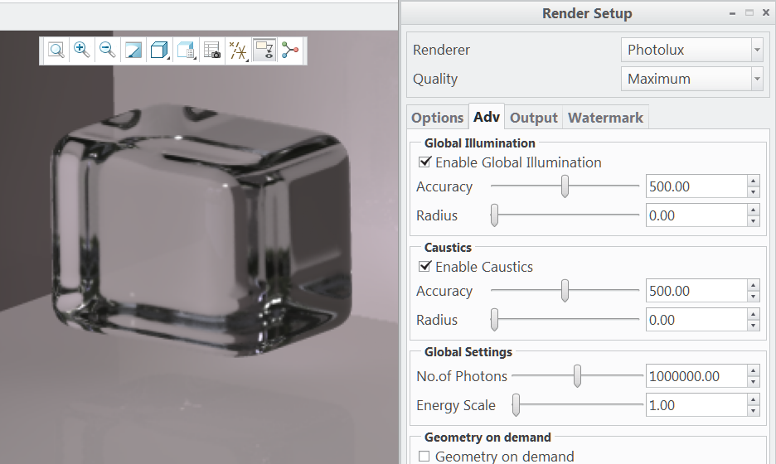The height and width of the screenshot is (464, 776).
Task: Open the Watermark tab
Action: 605,118
